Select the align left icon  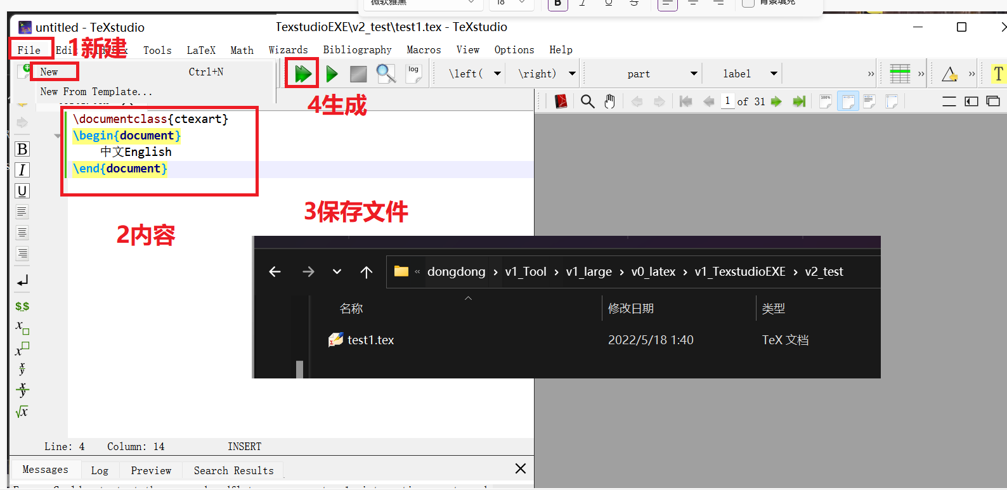pos(22,212)
